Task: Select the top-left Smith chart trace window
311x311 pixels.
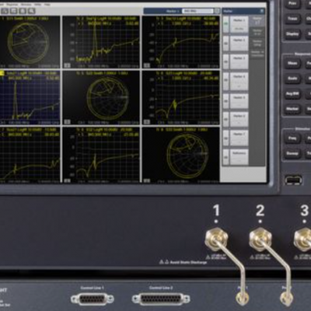Action: point(30,42)
